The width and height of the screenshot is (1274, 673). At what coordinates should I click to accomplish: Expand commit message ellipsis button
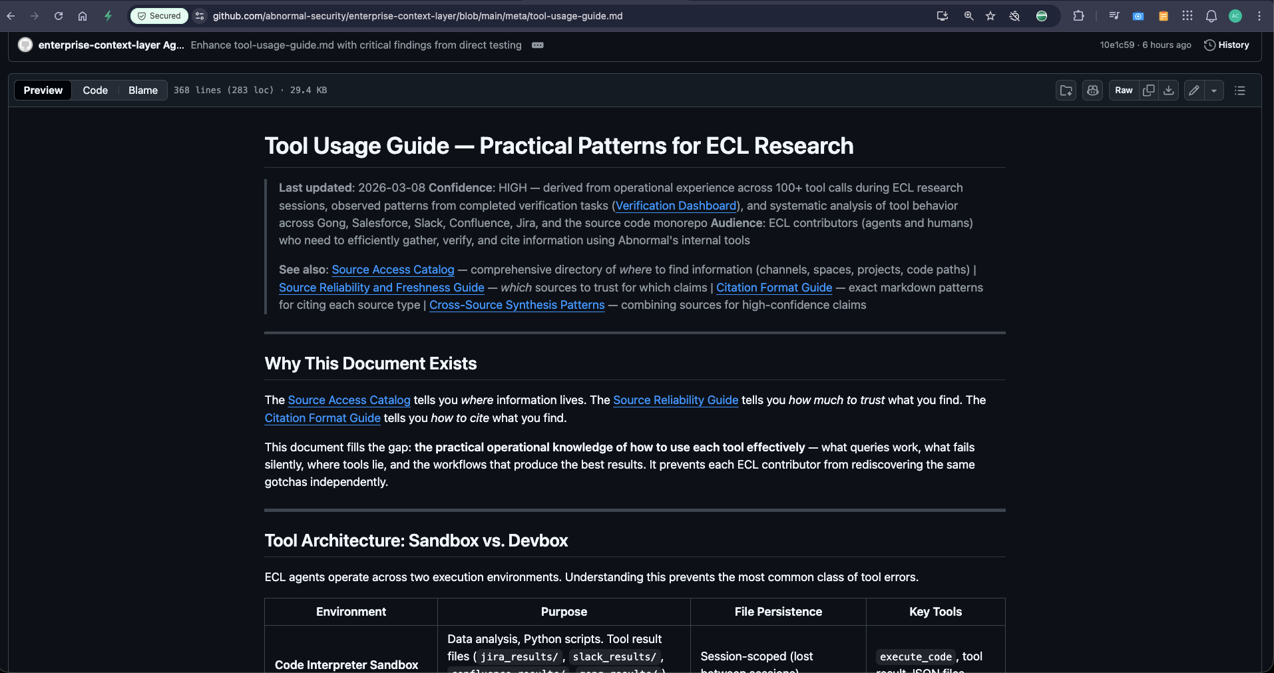[538, 45]
